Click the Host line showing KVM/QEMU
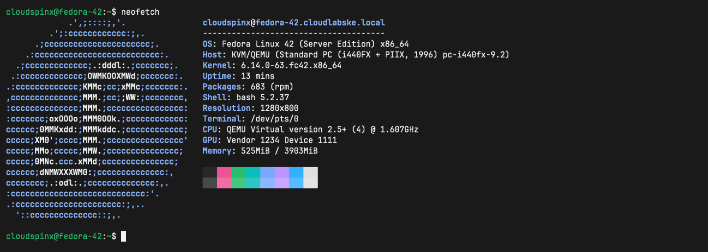This screenshot has height=252, width=708. 356,55
